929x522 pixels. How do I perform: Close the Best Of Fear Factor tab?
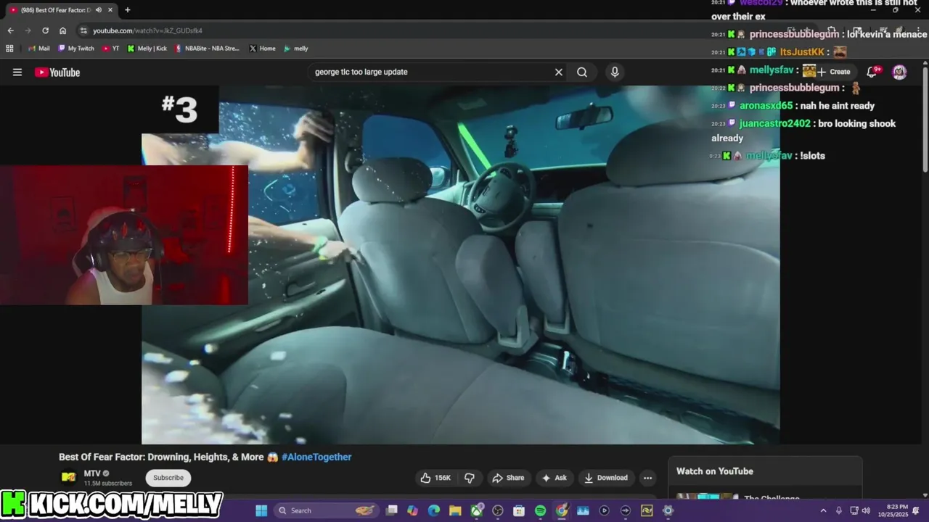click(111, 10)
